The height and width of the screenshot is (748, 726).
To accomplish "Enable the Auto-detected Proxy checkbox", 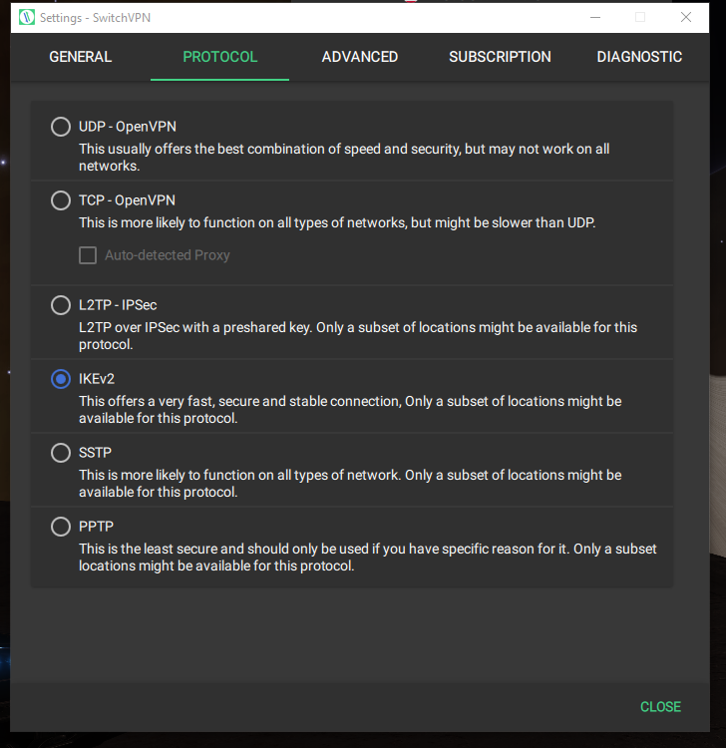I will 88,255.
